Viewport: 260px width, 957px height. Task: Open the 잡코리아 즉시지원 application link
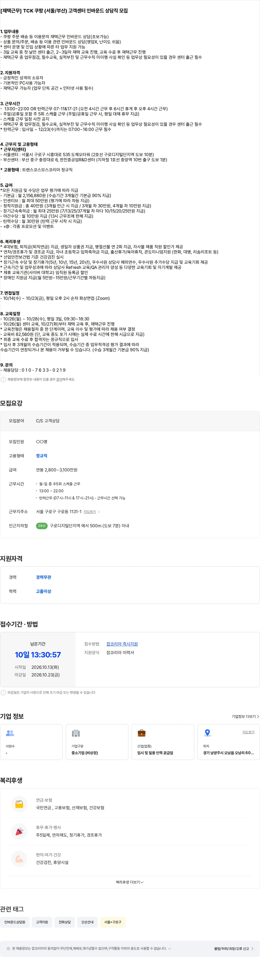click(122, 644)
